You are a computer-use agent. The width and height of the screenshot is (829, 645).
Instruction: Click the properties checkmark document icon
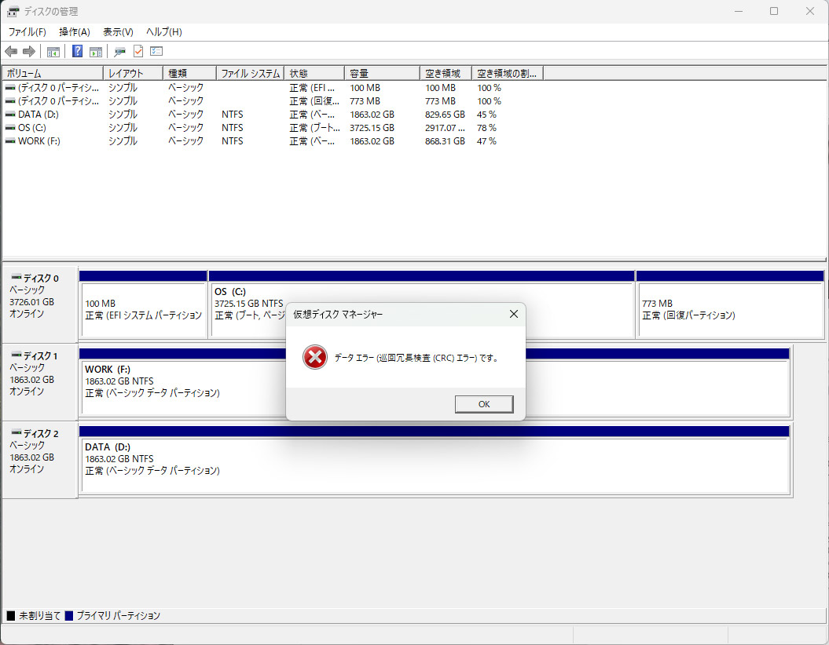click(x=138, y=51)
